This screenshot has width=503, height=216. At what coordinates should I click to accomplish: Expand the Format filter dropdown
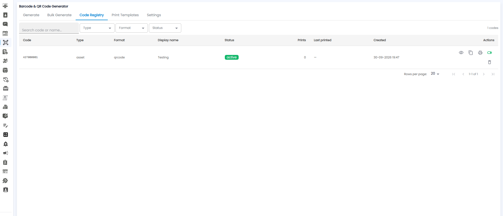pyautogui.click(x=132, y=28)
